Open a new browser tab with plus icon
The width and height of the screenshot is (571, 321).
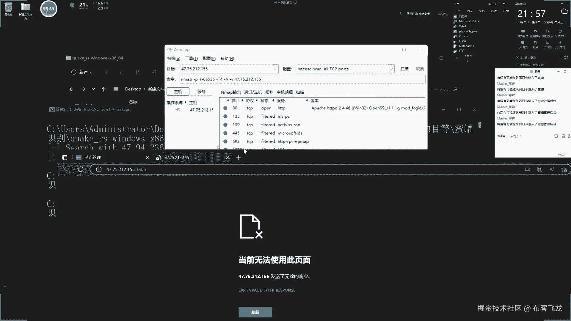point(238,158)
